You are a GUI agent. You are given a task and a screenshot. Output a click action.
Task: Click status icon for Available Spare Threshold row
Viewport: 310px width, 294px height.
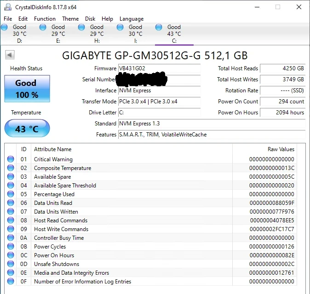tap(11, 185)
